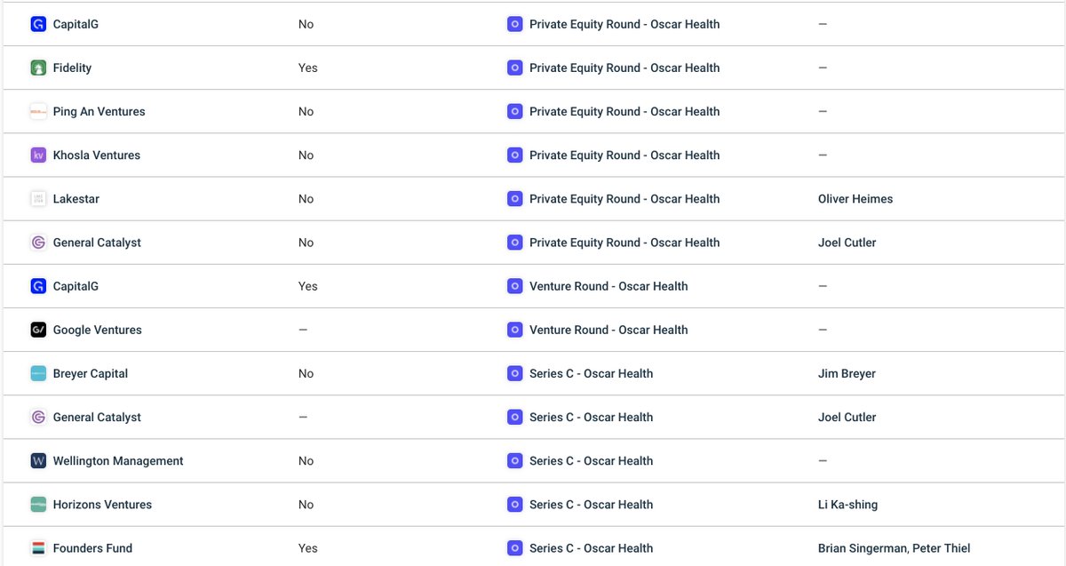Open Li Ka-shing partner profile
This screenshot has height=566, width=1066.
[847, 504]
